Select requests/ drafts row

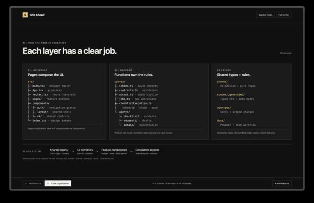[x=135, y=121]
